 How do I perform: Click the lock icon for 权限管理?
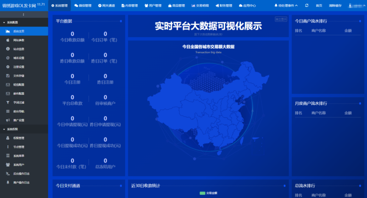tap(8, 138)
